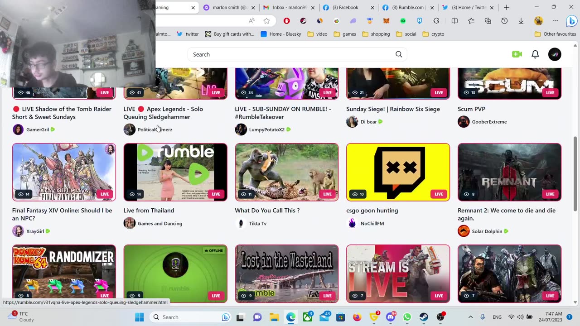Open the Final Fantasy XIV stream thumbnail

64,172
